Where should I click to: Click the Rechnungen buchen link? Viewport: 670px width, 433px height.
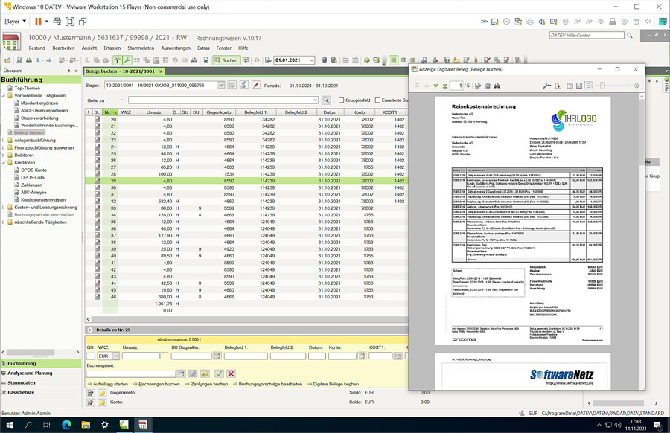[159, 383]
